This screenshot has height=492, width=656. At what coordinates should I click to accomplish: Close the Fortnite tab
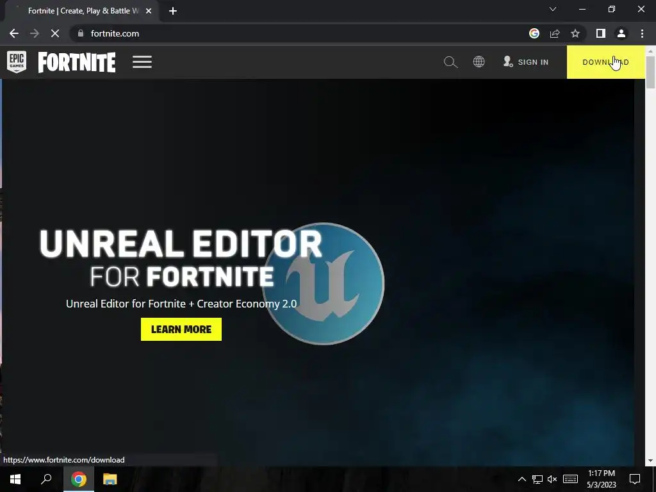pos(149,11)
